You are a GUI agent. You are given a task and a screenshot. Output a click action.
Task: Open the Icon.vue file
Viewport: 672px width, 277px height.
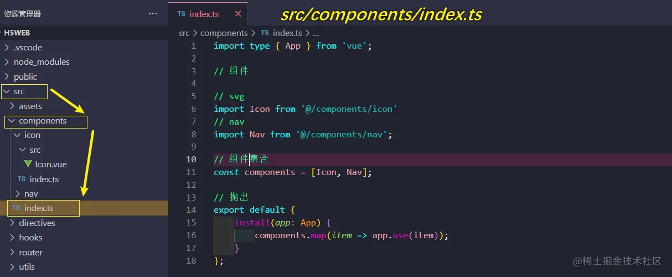pyautogui.click(x=51, y=165)
